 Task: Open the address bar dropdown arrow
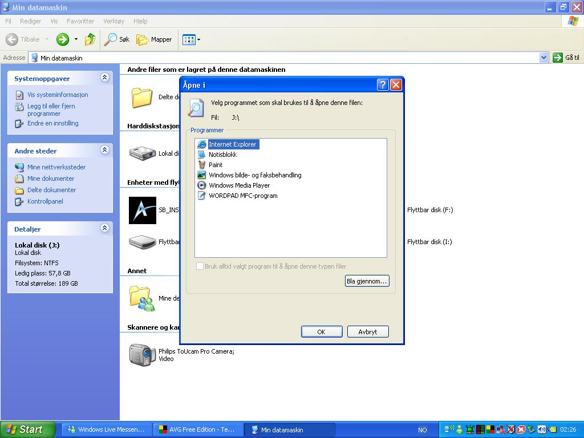pyautogui.click(x=544, y=58)
